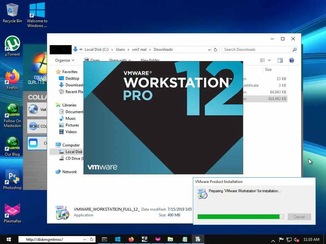Open the Organize menu
326x244 pixels.
64,60
